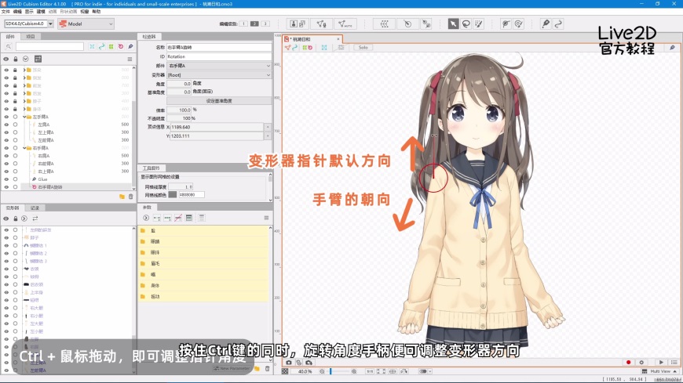This screenshot has width=683, height=383.
Task: Toggle visibility of Glue item
Action: [x=6, y=179]
